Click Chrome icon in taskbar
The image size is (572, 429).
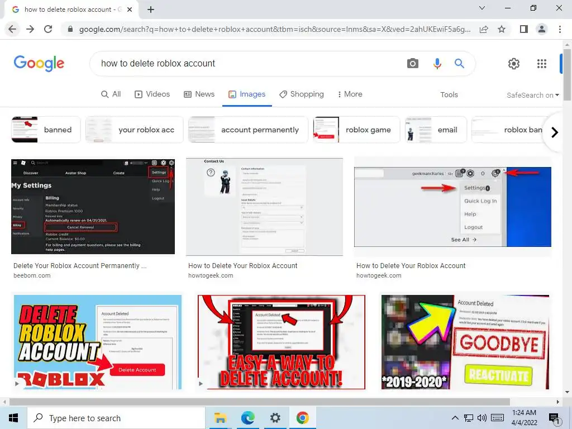click(x=302, y=418)
